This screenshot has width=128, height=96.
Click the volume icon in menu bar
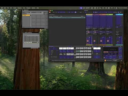pyautogui.click(x=106, y=8)
